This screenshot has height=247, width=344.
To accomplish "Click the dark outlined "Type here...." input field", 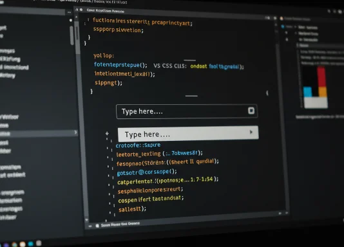I will (187, 111).
